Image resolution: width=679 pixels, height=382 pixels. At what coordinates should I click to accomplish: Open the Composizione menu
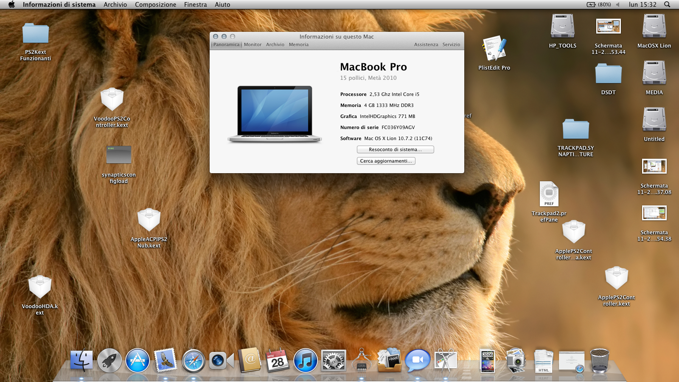(x=155, y=5)
